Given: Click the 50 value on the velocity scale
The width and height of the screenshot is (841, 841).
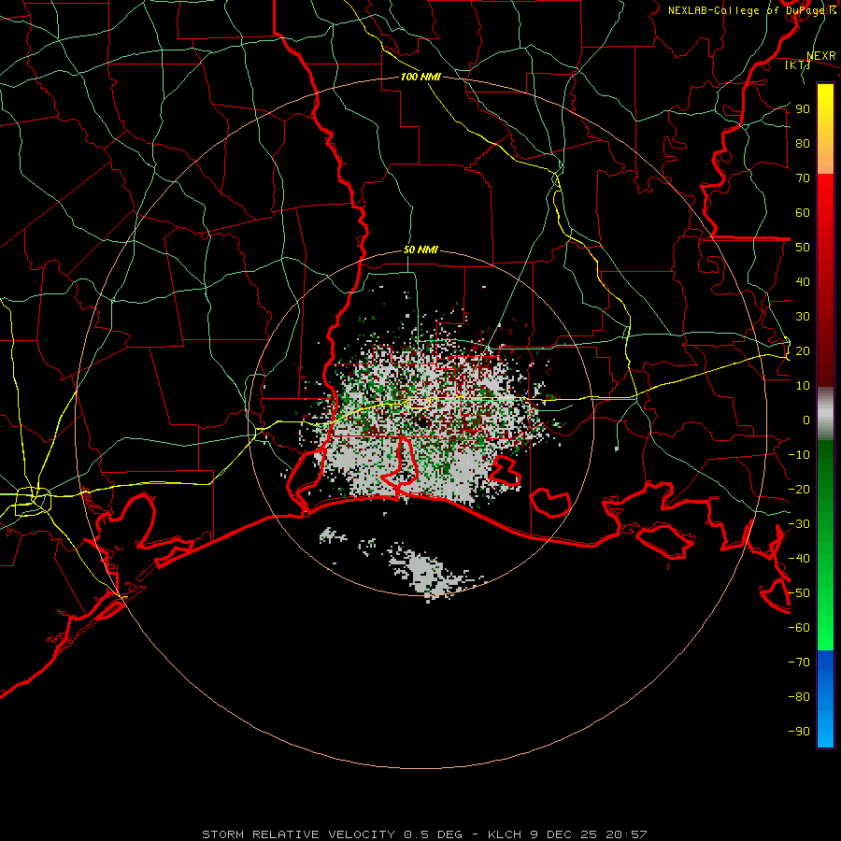Looking at the screenshot, I should (x=803, y=248).
